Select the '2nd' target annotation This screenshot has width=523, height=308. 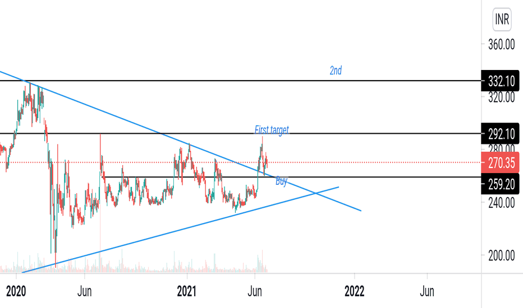click(x=336, y=71)
